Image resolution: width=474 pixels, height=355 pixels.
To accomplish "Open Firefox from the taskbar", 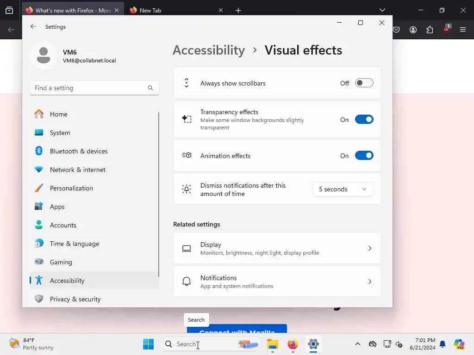I will pos(293,344).
